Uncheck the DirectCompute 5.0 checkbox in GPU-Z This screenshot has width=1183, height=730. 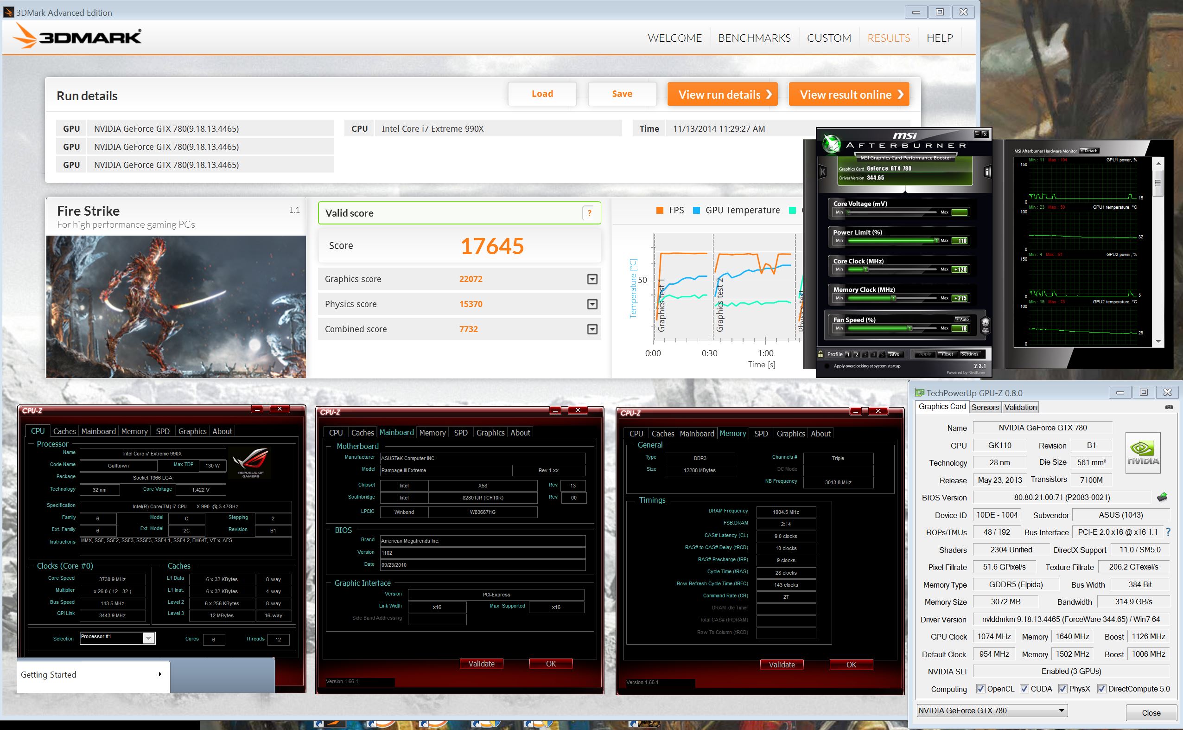[x=1101, y=689]
